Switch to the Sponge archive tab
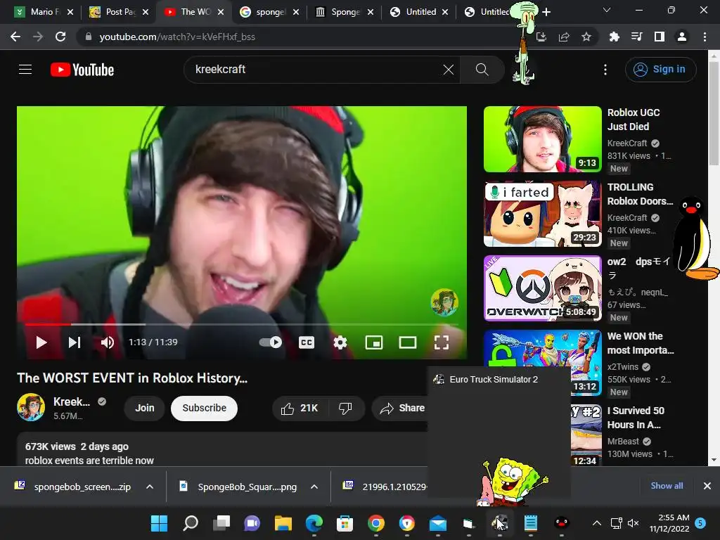The width and height of the screenshot is (720, 540). (345, 12)
